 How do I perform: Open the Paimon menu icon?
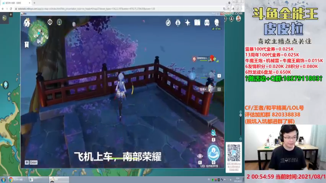27,22
